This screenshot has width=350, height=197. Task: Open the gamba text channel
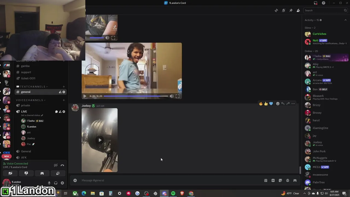pos(40,66)
